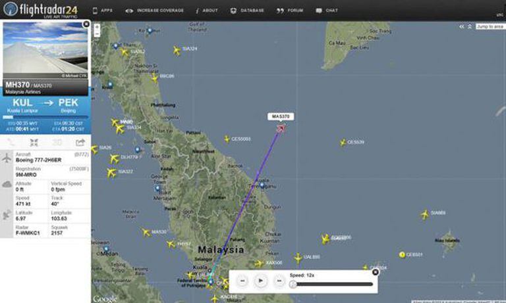
Task: Open the Apps menu
Action: point(103,11)
